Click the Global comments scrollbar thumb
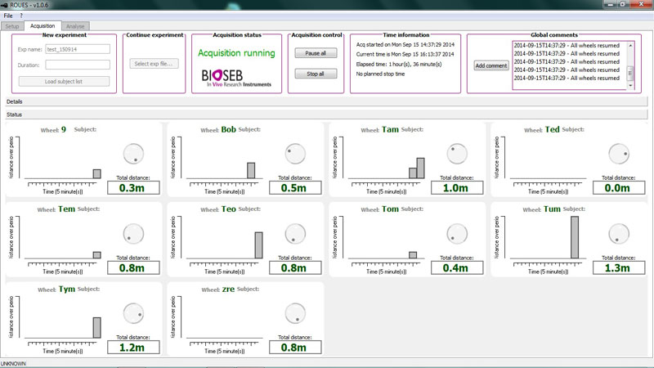The height and width of the screenshot is (368, 654). point(630,73)
